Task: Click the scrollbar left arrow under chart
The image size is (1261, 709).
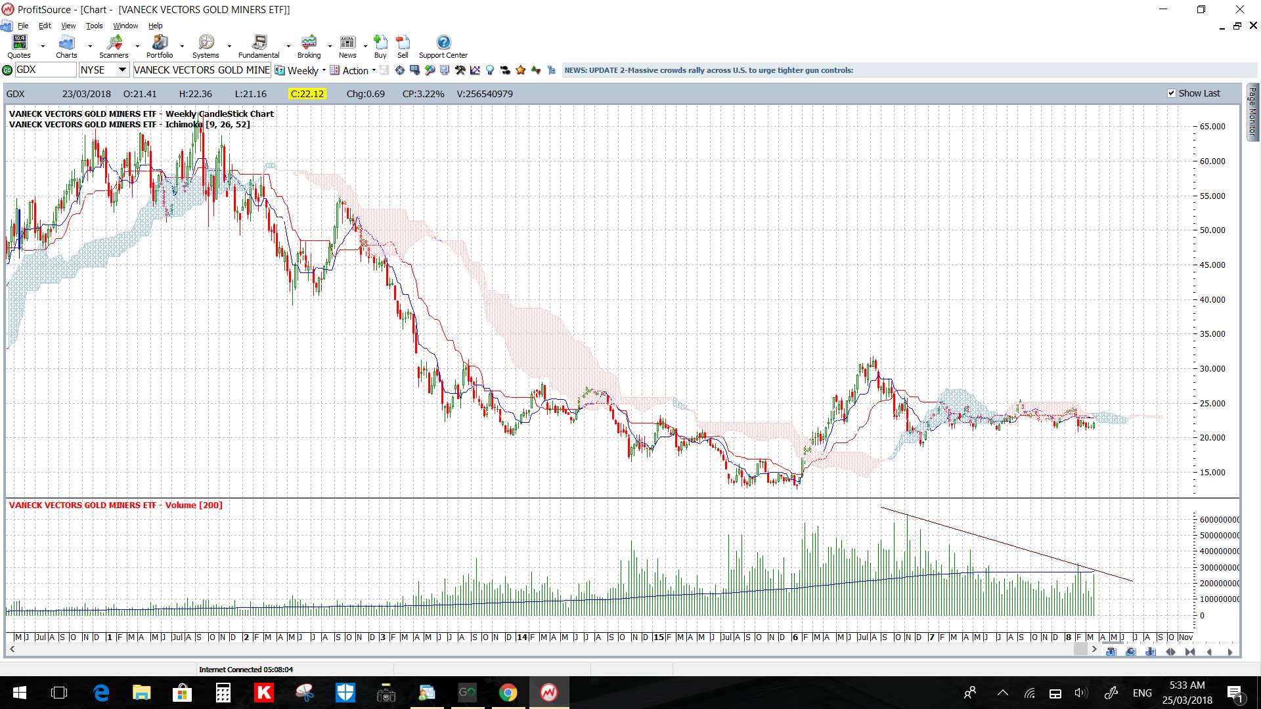Action: [12, 649]
